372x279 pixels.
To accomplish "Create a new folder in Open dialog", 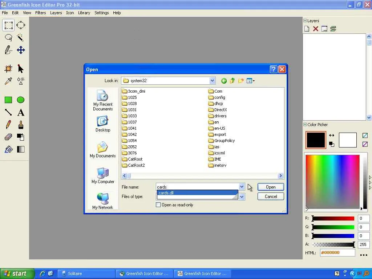I will [241, 81].
